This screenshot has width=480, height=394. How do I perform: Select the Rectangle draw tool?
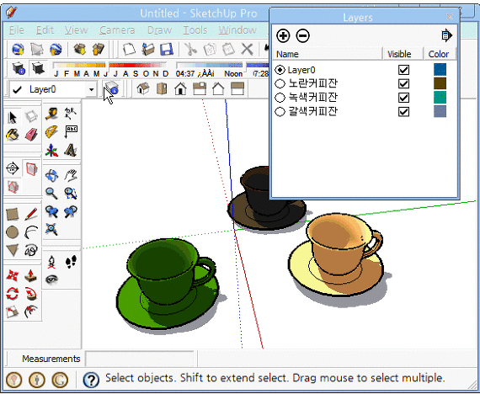point(13,215)
